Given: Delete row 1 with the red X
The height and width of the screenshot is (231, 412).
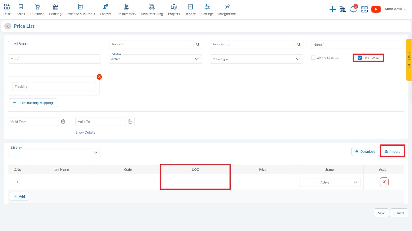Looking at the screenshot, I should click(x=384, y=182).
